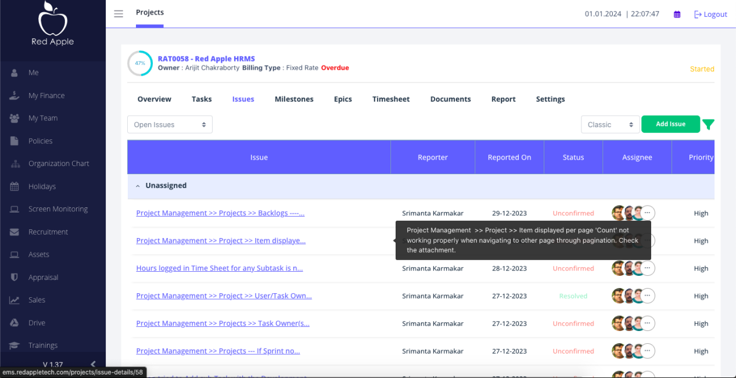The height and width of the screenshot is (378, 736).
Task: Click the 47% progress circle
Action: point(140,63)
